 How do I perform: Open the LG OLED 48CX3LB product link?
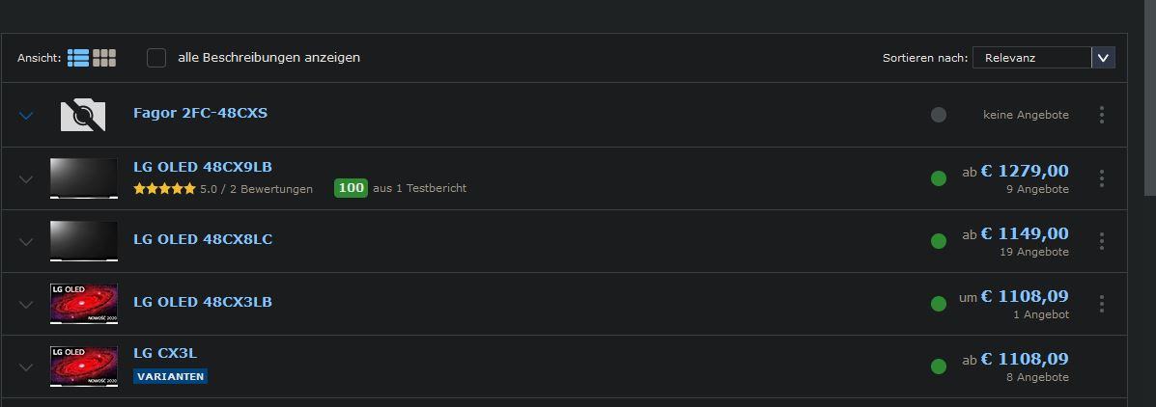click(x=203, y=302)
